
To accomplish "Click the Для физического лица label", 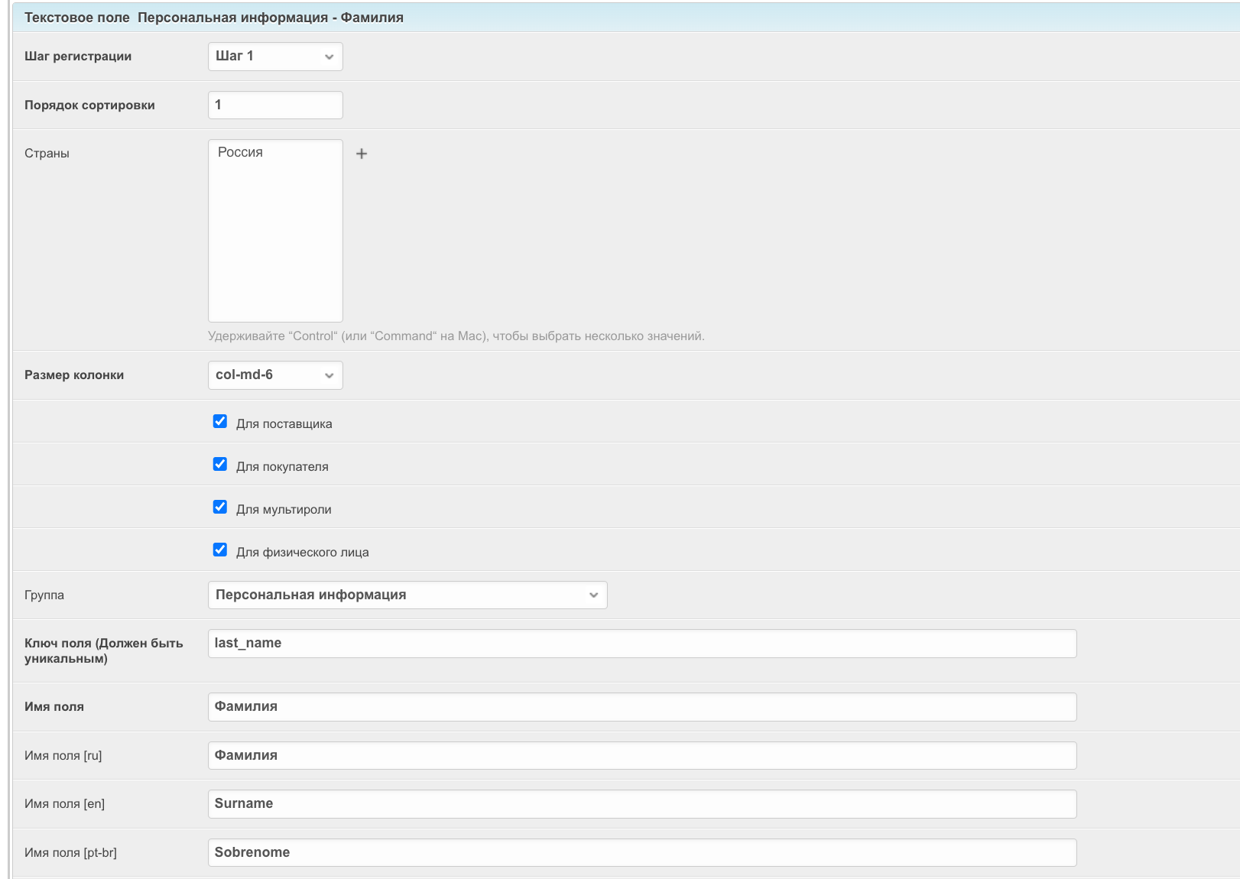I will [302, 553].
